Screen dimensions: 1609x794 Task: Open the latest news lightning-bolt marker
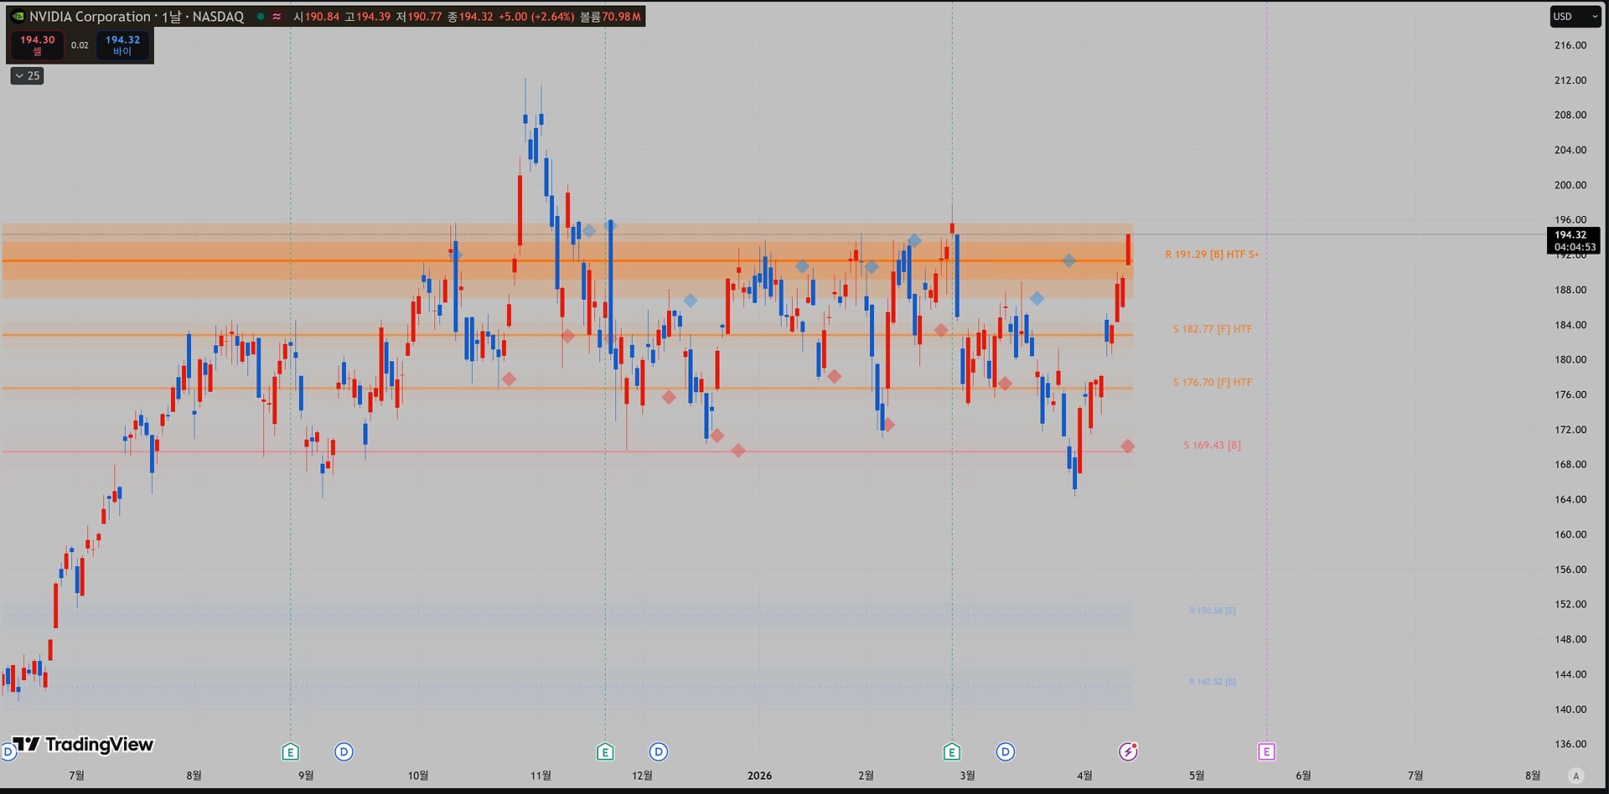point(1128,752)
